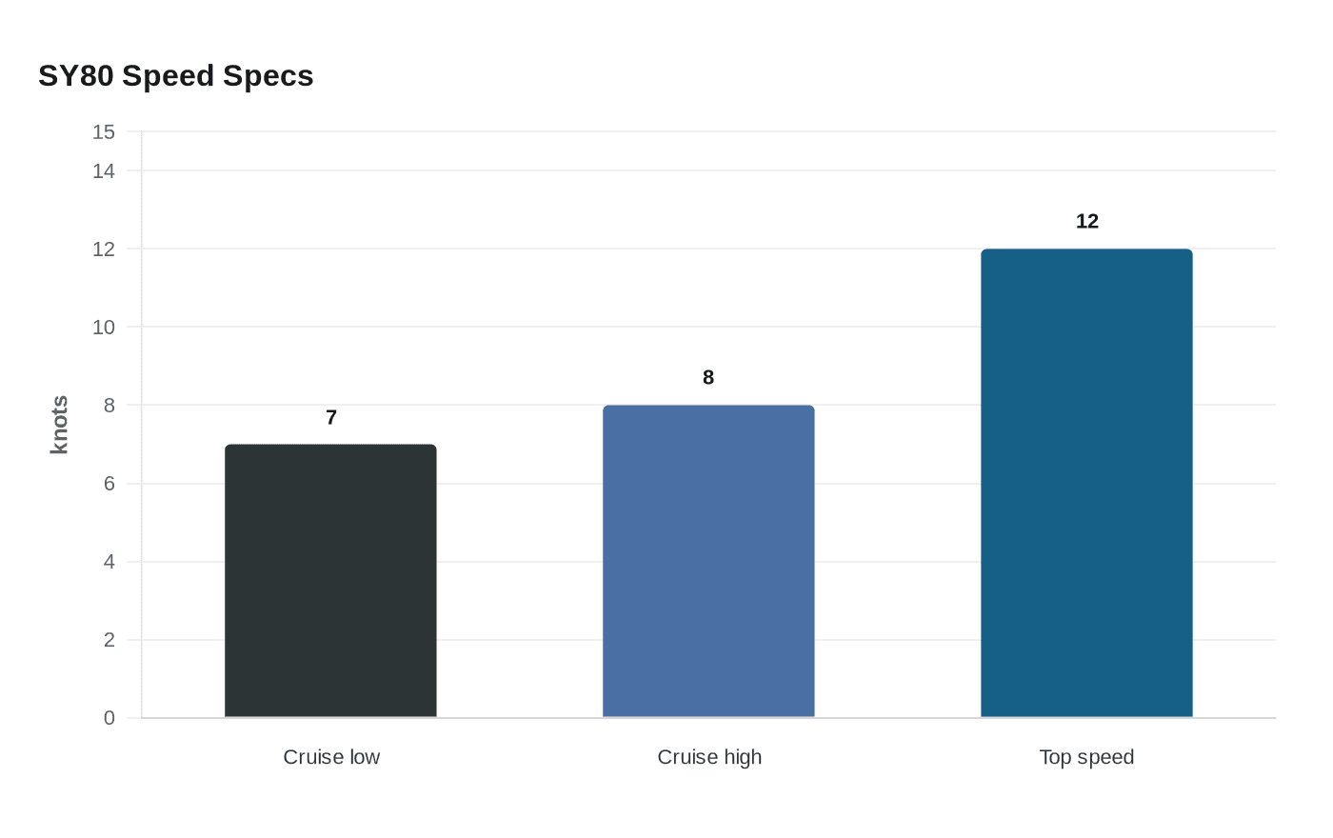
Task: Select the Cruise high bar
Action: 708,562
